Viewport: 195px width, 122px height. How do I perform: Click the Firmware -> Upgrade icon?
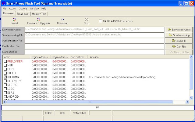click(38, 20)
